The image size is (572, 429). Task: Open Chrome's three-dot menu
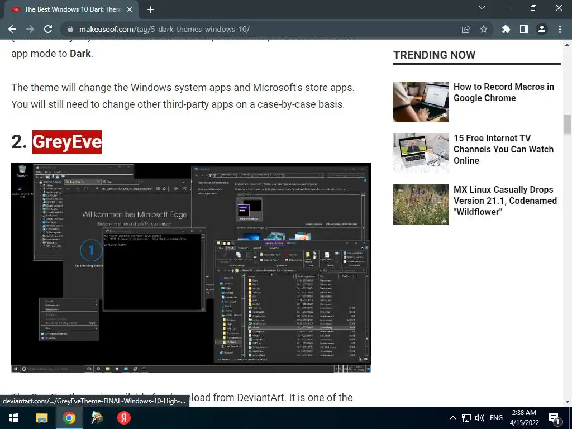click(x=560, y=29)
